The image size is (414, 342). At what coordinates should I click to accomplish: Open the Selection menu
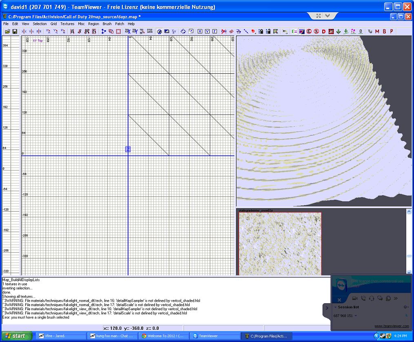(x=40, y=24)
